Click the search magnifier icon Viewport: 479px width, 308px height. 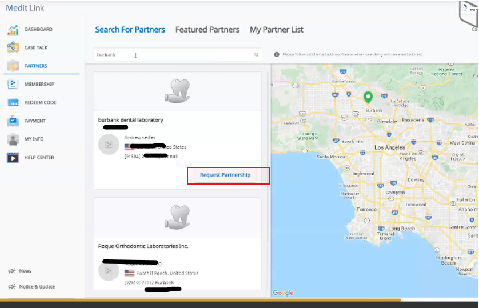pyautogui.click(x=257, y=55)
